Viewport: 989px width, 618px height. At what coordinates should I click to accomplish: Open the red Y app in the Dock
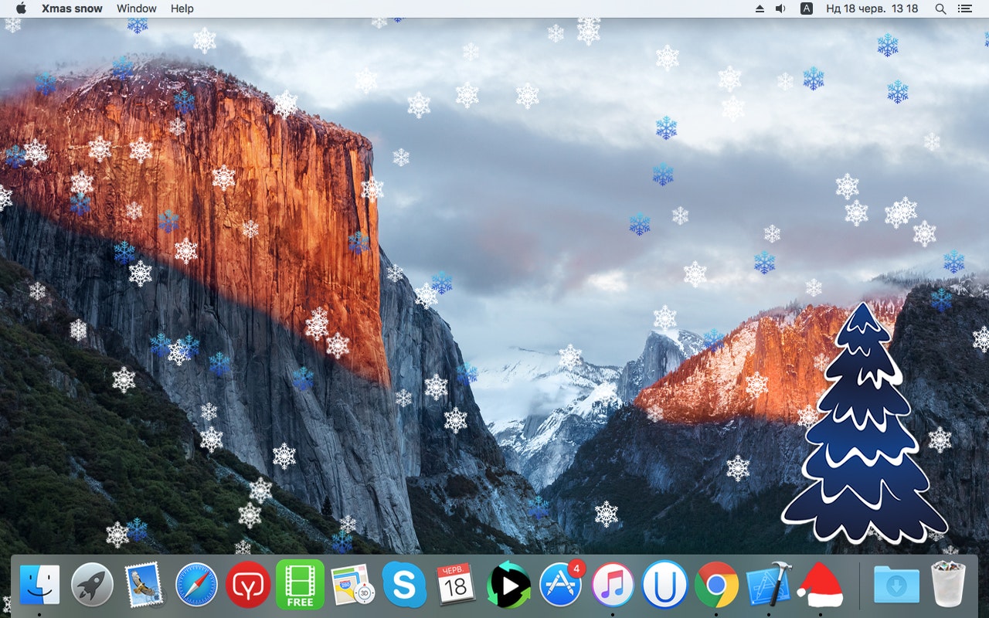coord(247,587)
